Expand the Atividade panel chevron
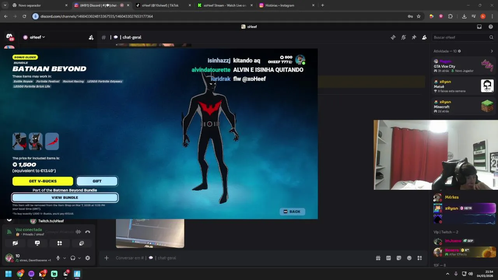Screen dimensions: 498x280 click(x=492, y=51)
